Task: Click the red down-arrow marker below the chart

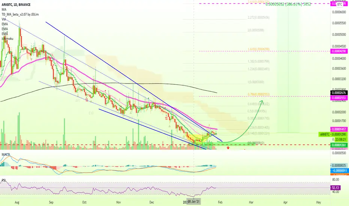Action: (x=228, y=148)
